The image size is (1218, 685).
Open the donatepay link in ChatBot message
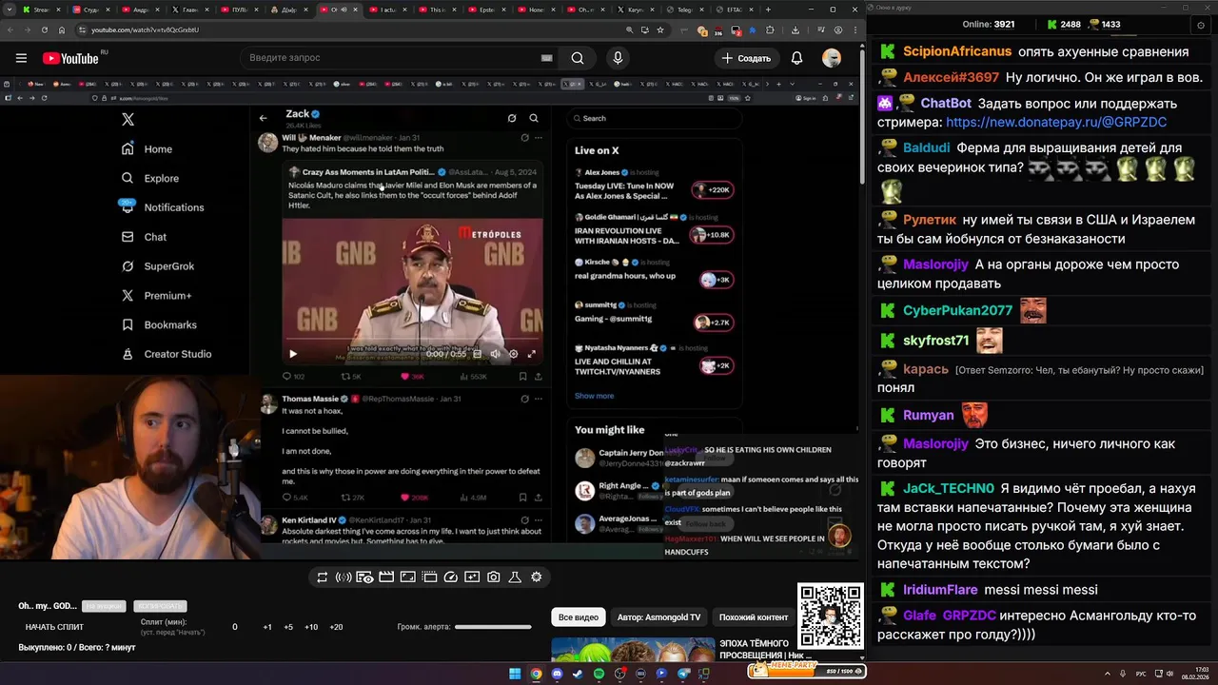click(1056, 122)
